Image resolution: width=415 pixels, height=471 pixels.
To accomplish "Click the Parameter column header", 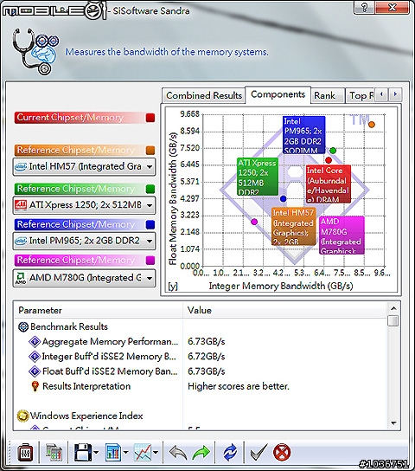I will click(99, 310).
